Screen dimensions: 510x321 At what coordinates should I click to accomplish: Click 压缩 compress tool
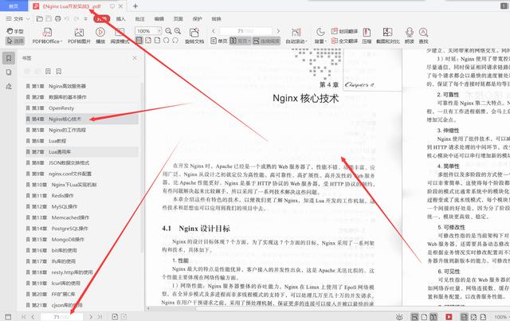coord(367,36)
